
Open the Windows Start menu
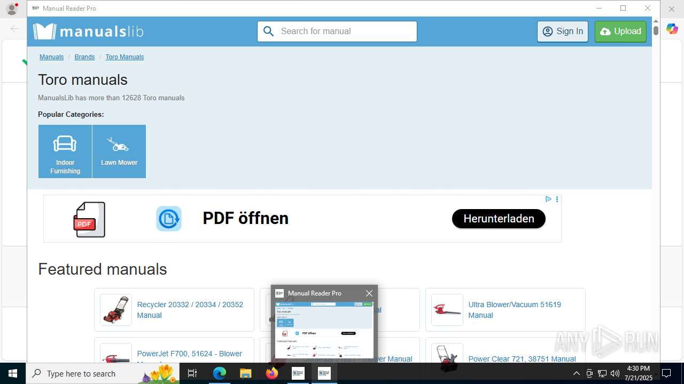[13, 373]
